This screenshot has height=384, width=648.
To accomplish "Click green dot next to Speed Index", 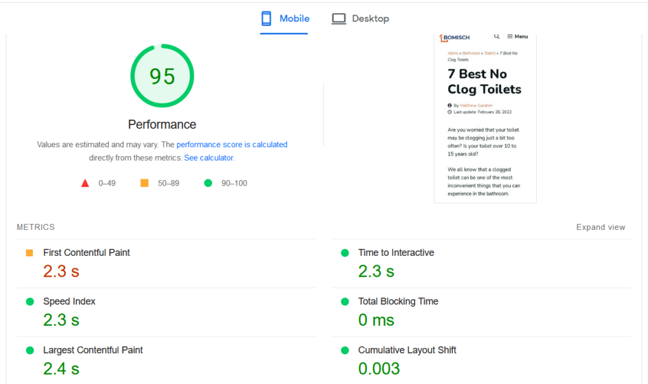I will [29, 302].
